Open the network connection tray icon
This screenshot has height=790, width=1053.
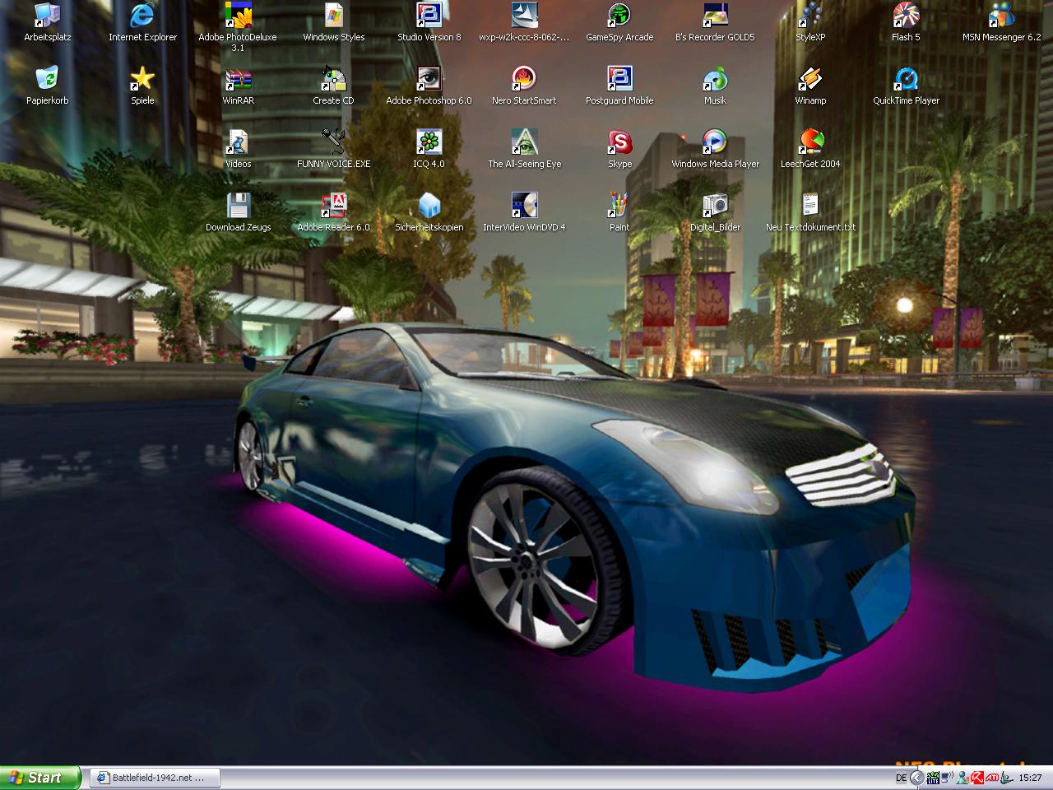[x=947, y=778]
